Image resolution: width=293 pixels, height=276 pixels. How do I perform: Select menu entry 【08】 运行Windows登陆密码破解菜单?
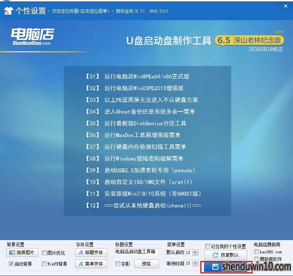point(134,159)
